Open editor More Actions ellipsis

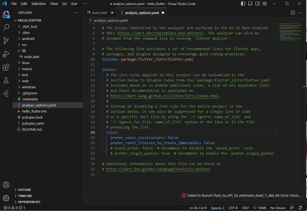pos(300,13)
